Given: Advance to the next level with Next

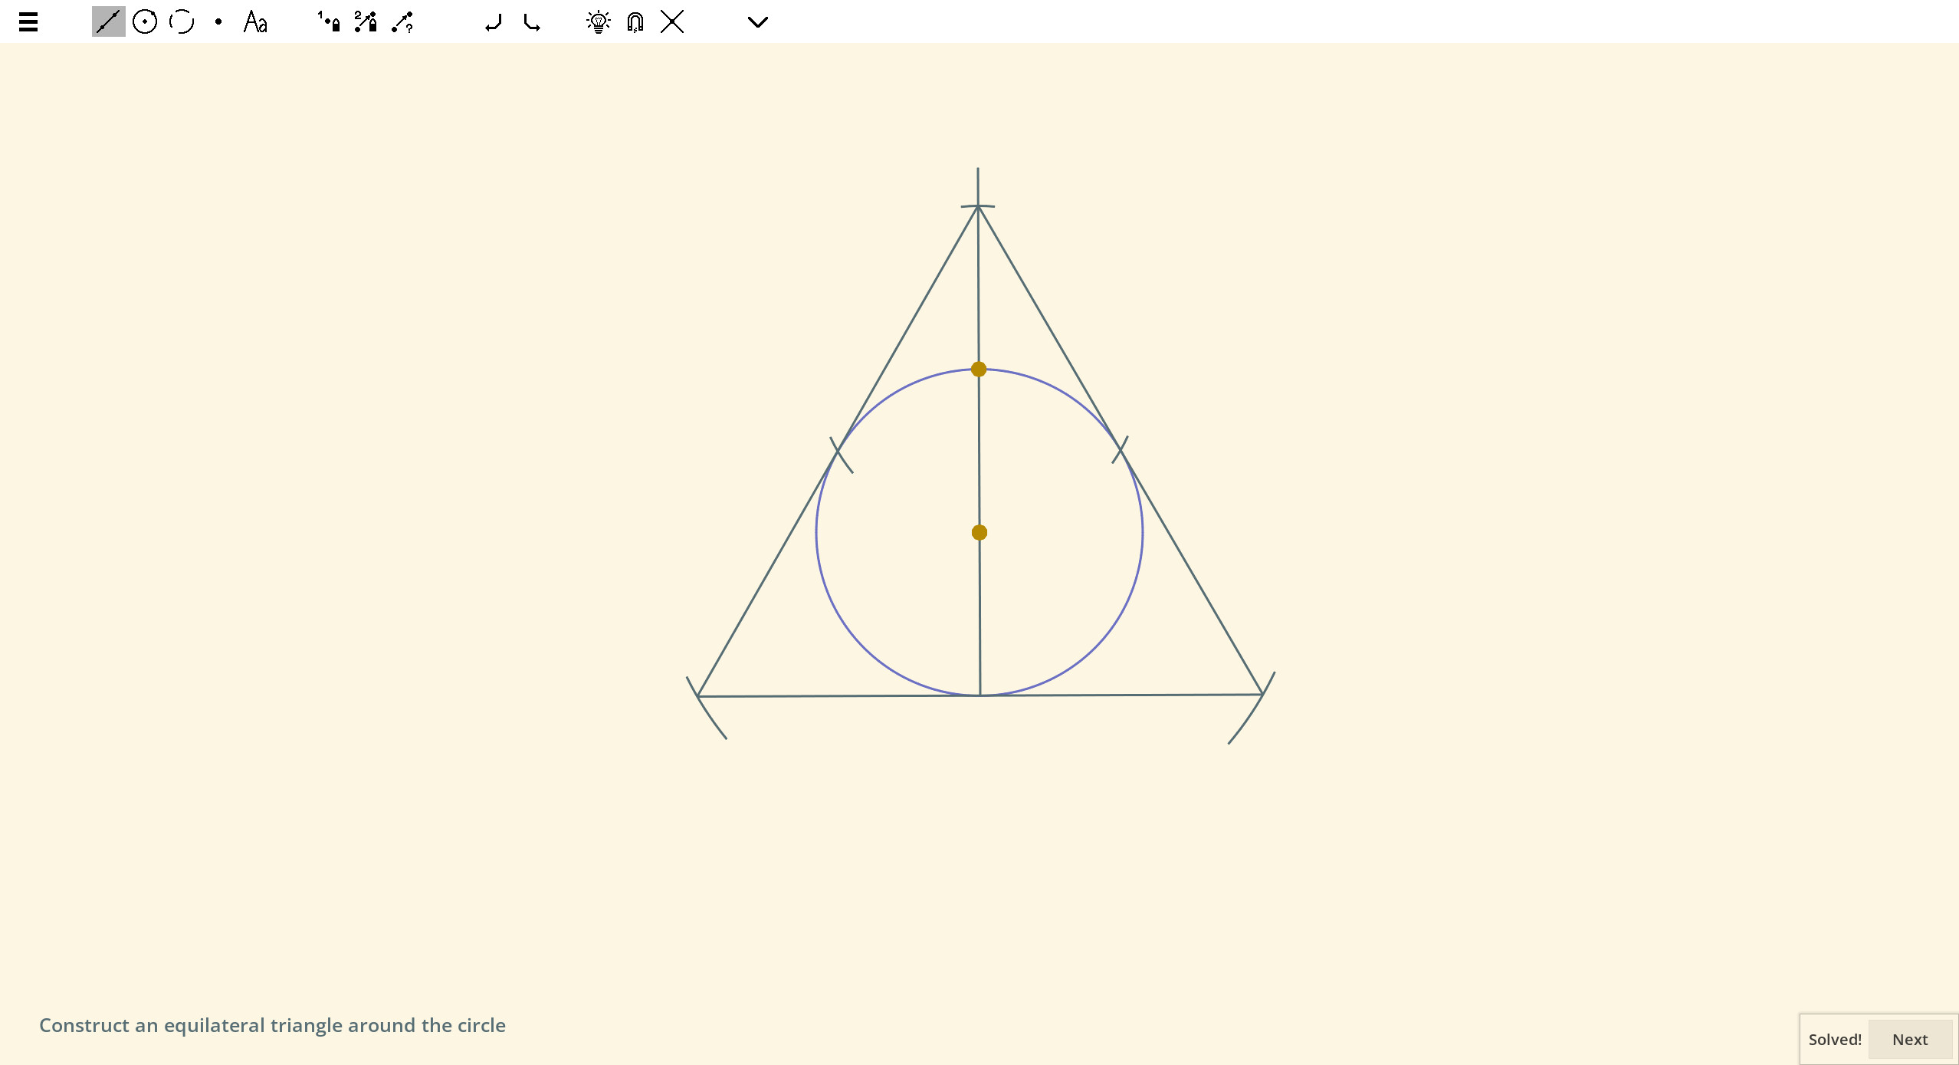Looking at the screenshot, I should pyautogui.click(x=1909, y=1039).
